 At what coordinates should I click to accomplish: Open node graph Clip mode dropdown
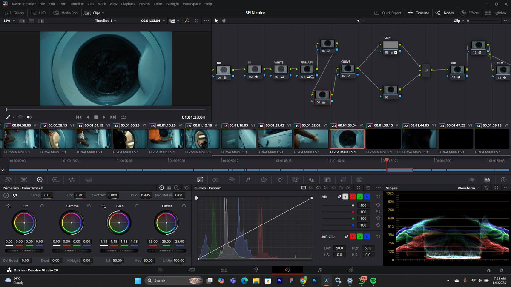point(459,20)
